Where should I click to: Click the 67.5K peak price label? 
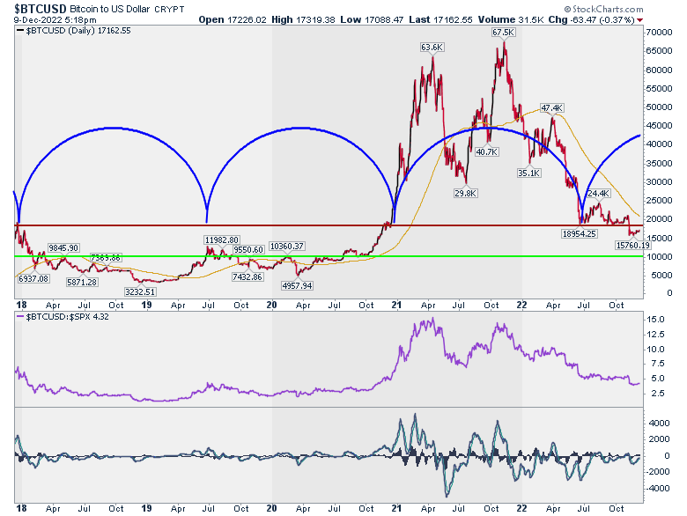click(x=503, y=33)
